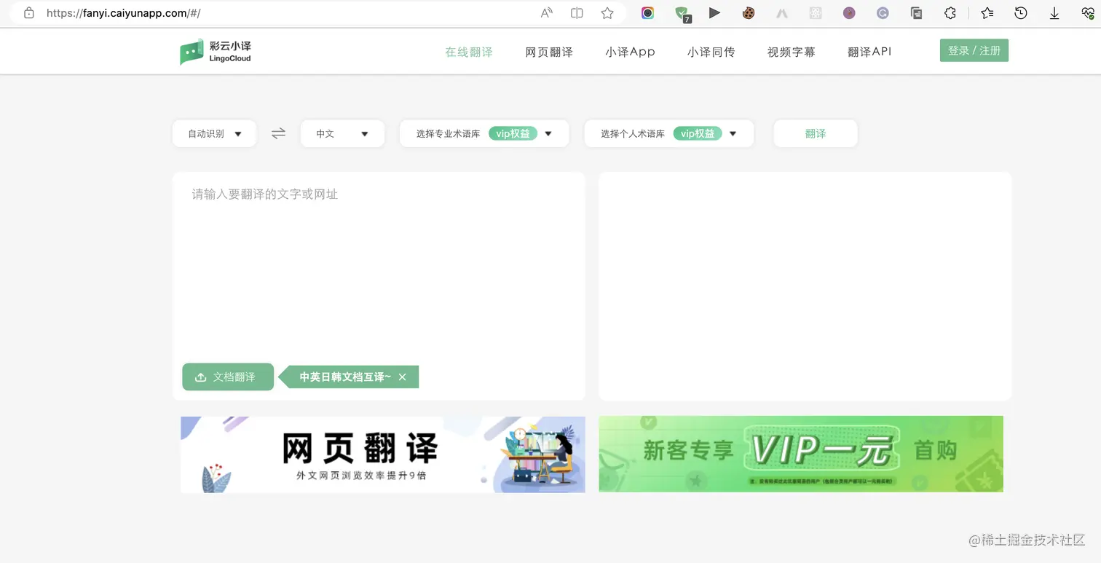Click the 登录/注册 button
This screenshot has width=1101, height=563.
(x=974, y=50)
